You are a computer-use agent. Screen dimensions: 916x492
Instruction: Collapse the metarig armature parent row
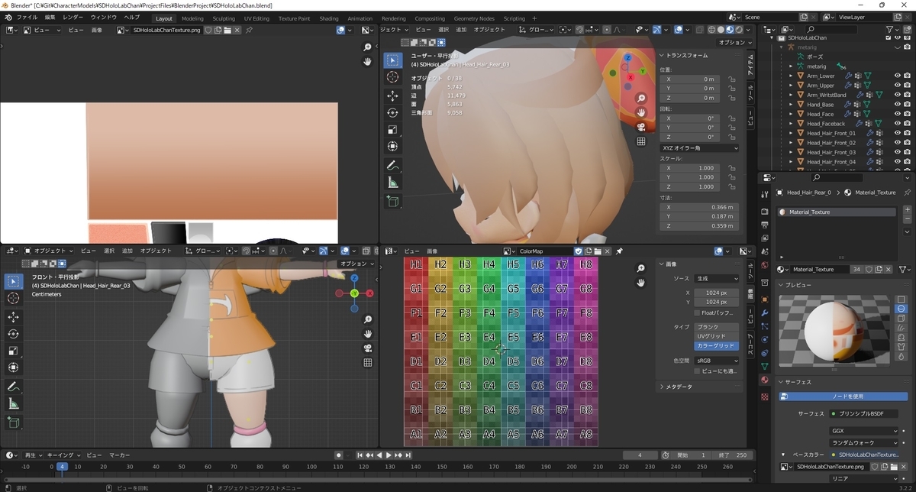[781, 47]
